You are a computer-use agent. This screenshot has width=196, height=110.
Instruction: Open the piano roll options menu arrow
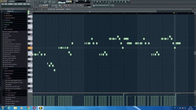[x=28, y=9]
